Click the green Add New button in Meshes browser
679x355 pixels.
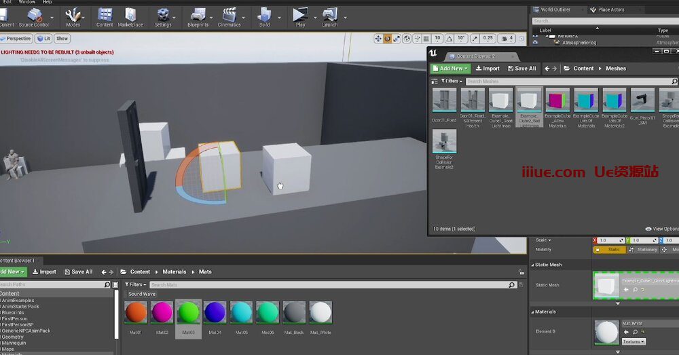click(x=449, y=69)
